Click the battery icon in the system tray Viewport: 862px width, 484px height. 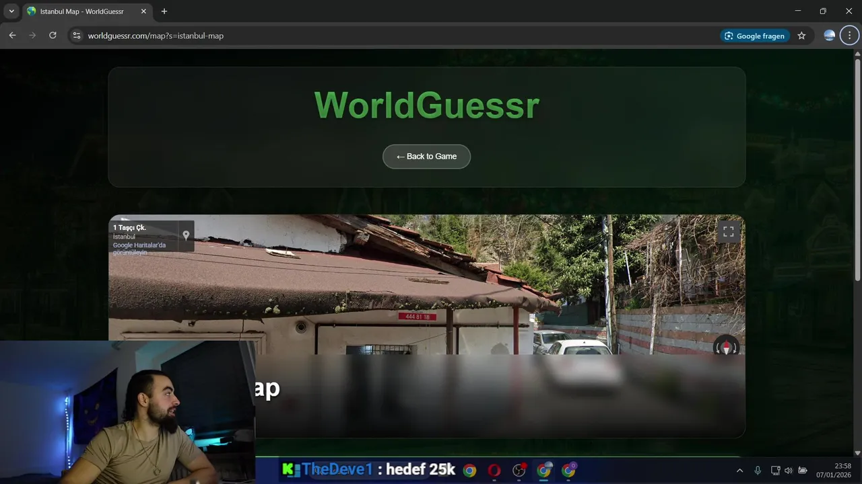pos(803,471)
